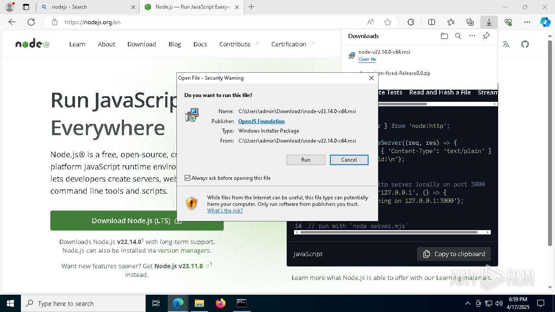Open the Windows Start menu
This screenshot has height=312, width=555.
tap(10, 303)
